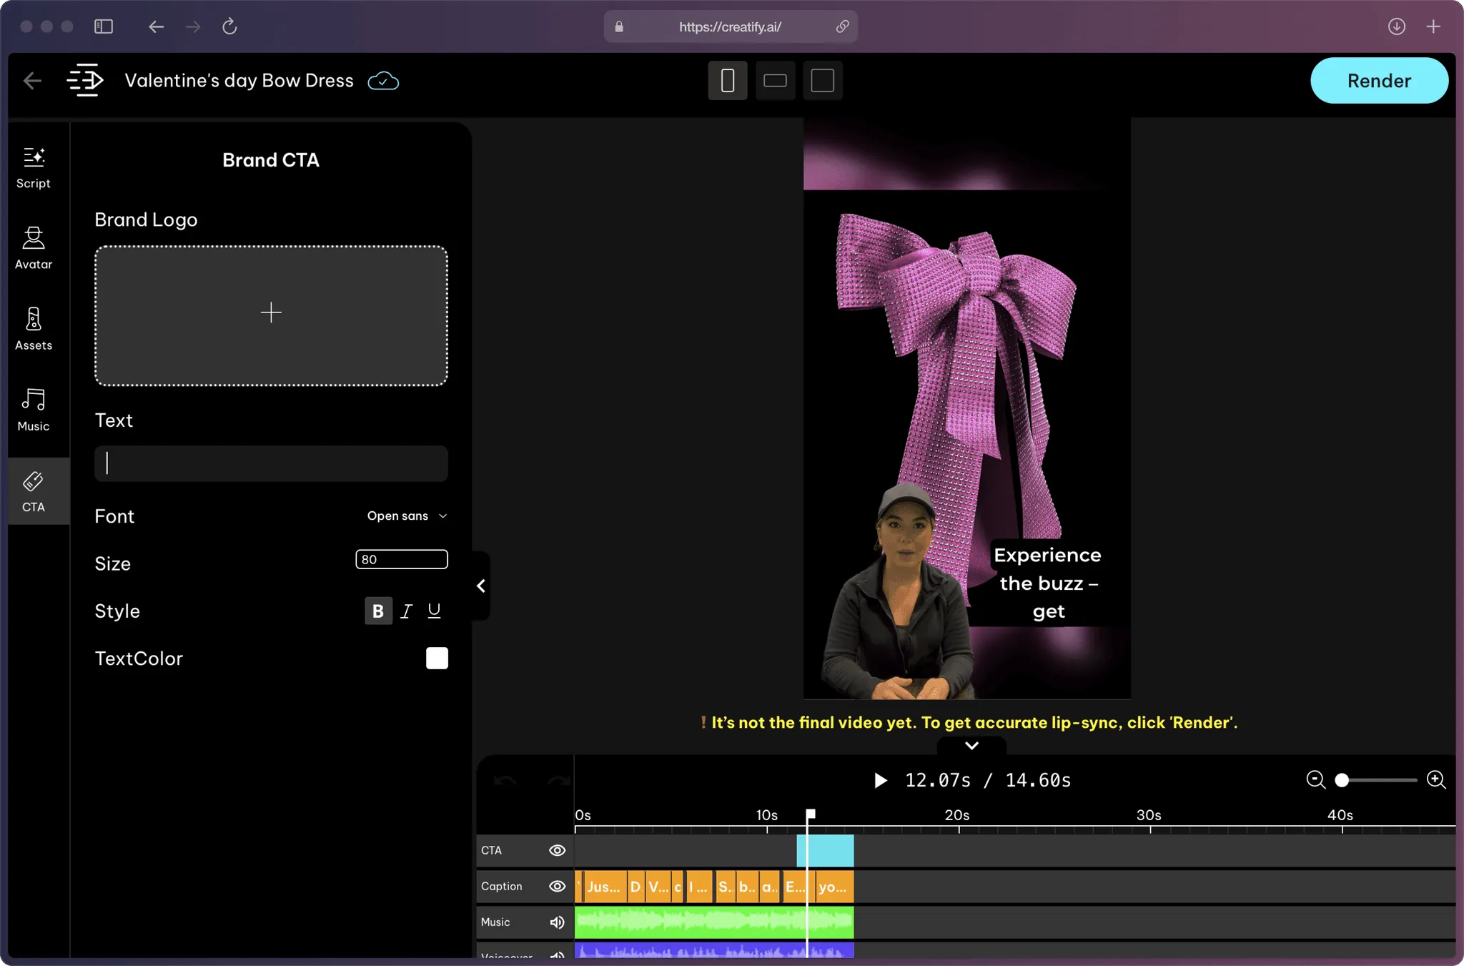Click the Render button

point(1379,81)
